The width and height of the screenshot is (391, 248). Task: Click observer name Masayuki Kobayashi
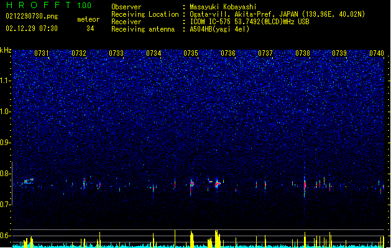click(223, 7)
